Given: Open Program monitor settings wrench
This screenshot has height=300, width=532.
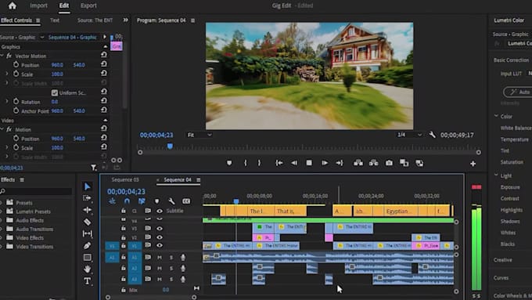Looking at the screenshot, I should 432,135.
